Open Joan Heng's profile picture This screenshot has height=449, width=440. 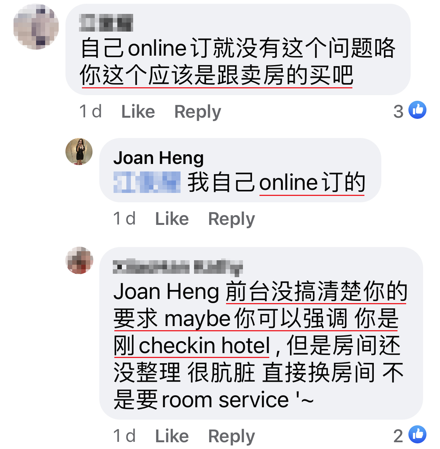coord(79,152)
